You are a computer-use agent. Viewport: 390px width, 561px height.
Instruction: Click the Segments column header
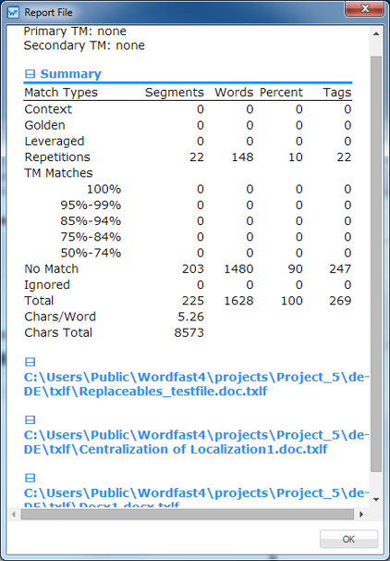point(175,93)
